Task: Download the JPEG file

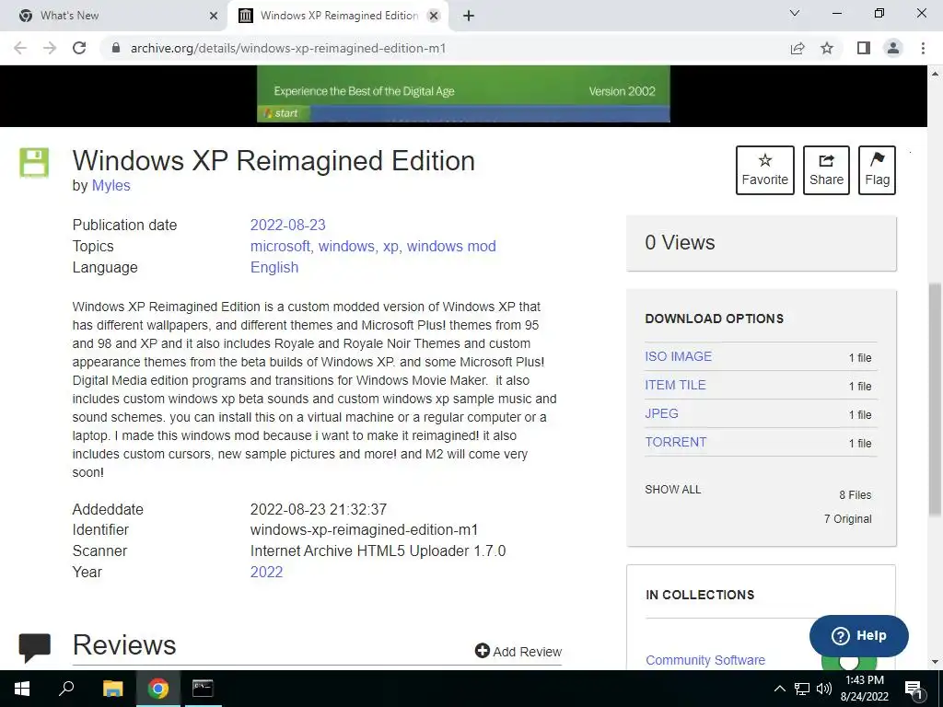Action: tap(661, 413)
